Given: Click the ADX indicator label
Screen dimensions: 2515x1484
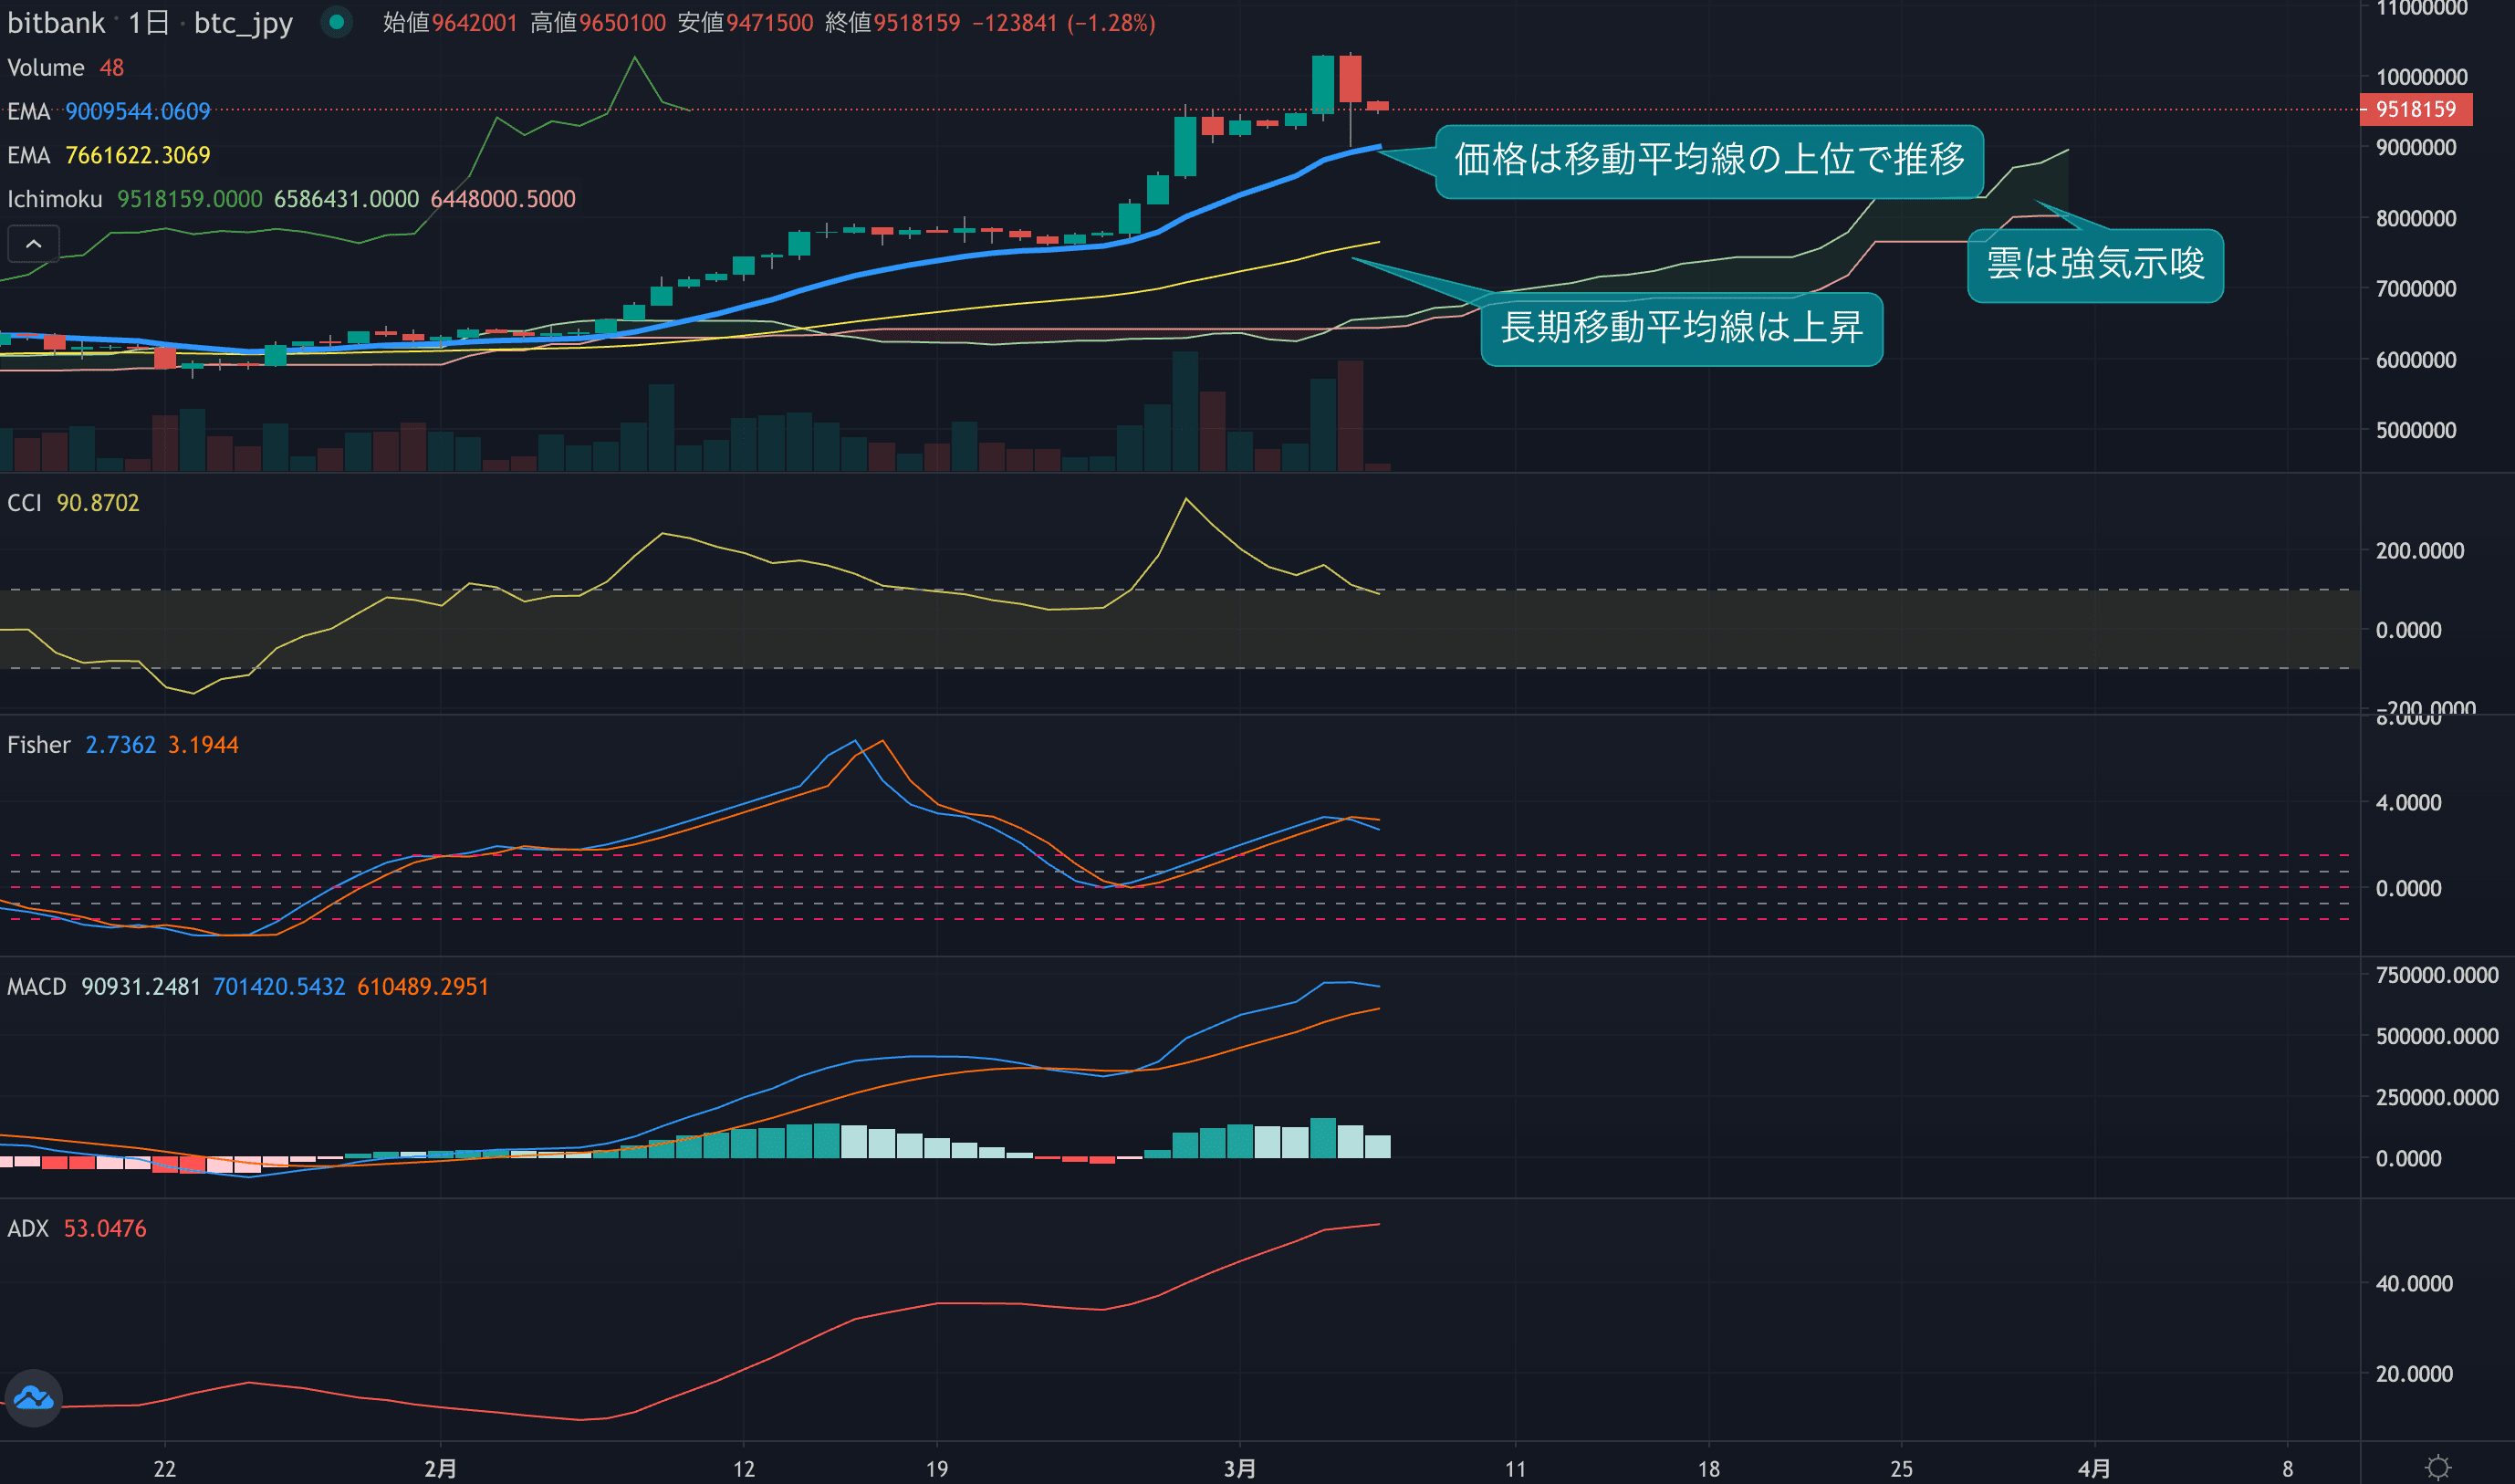Looking at the screenshot, I should click(27, 1228).
